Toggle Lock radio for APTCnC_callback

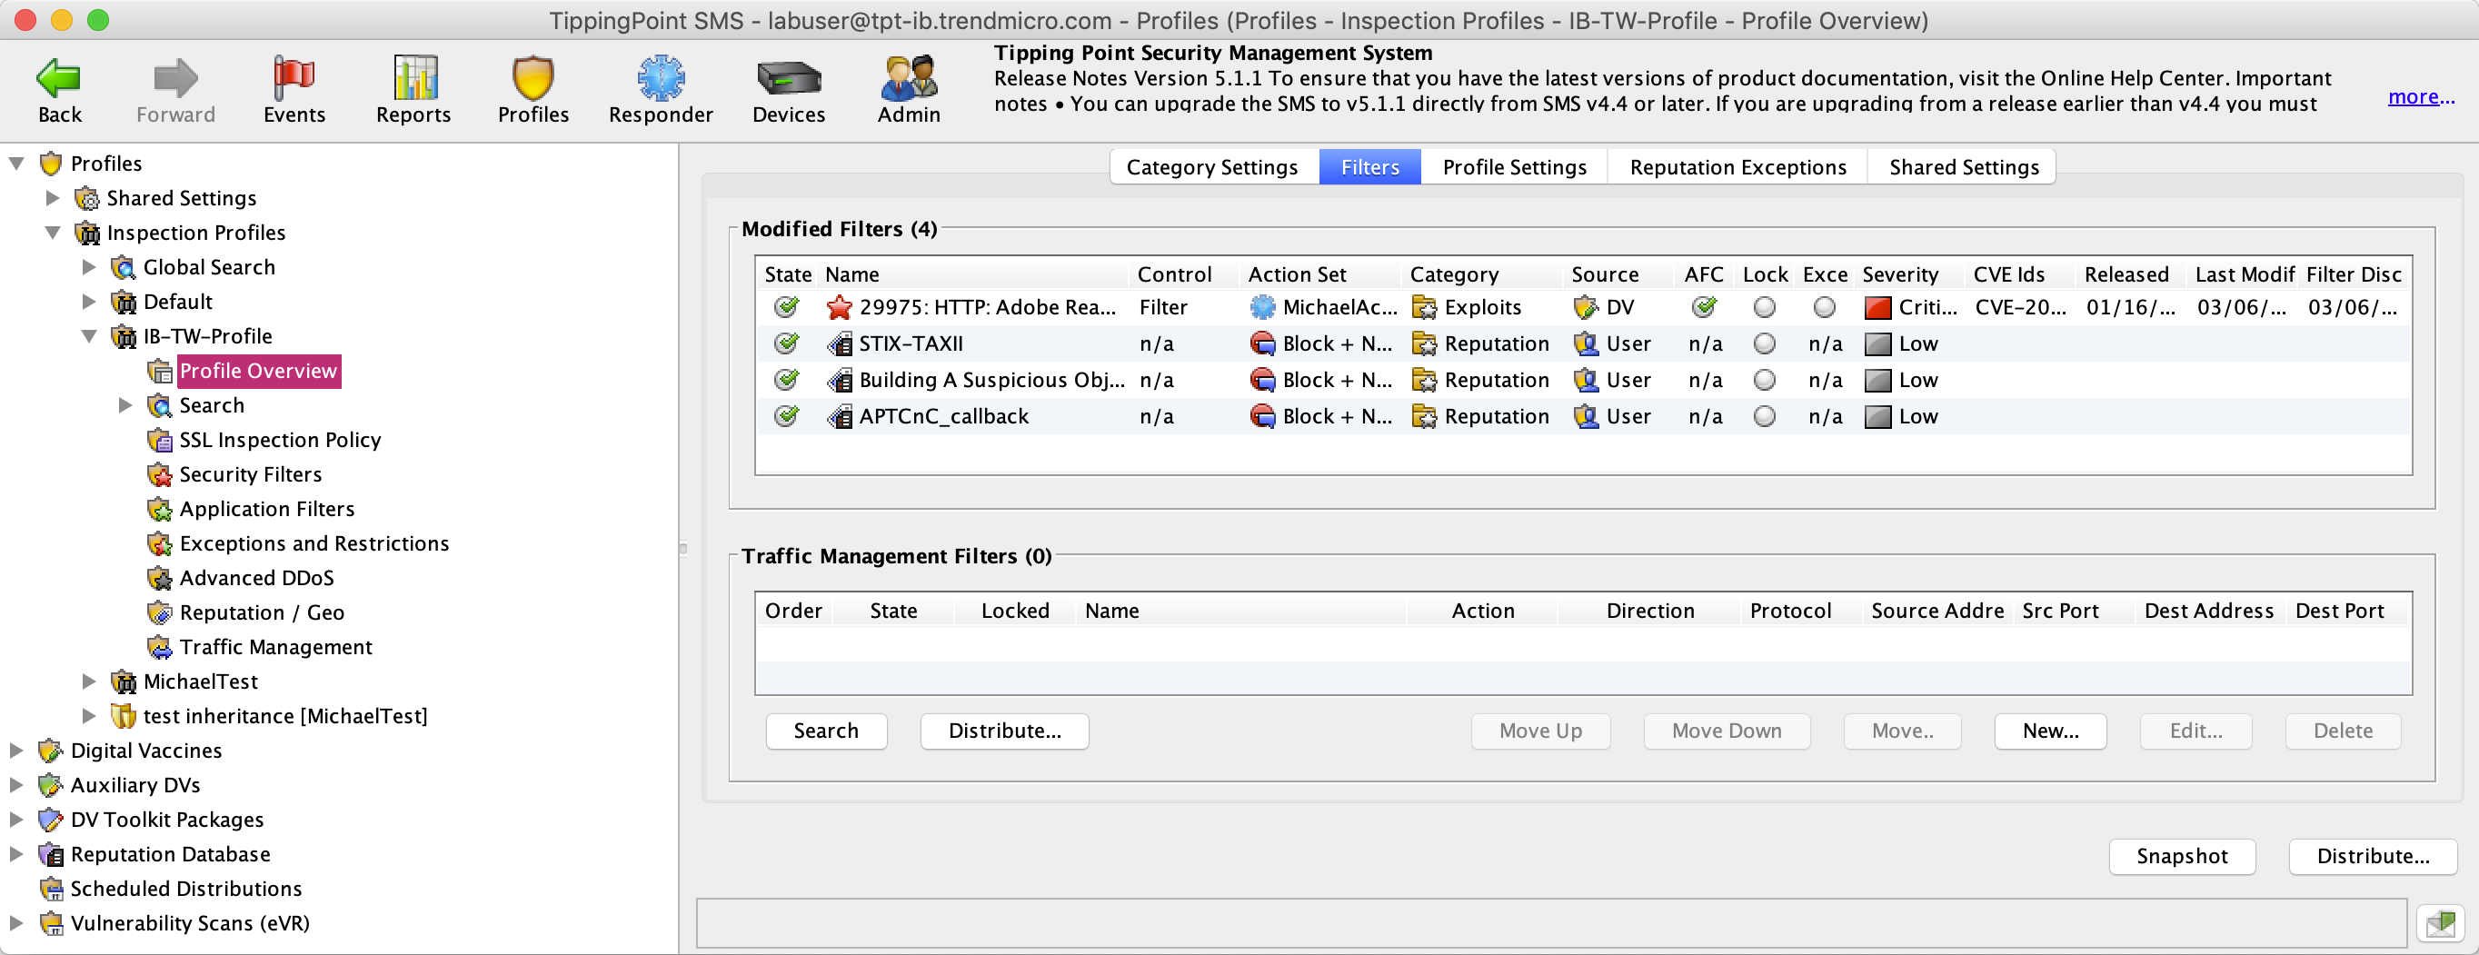(x=1764, y=417)
